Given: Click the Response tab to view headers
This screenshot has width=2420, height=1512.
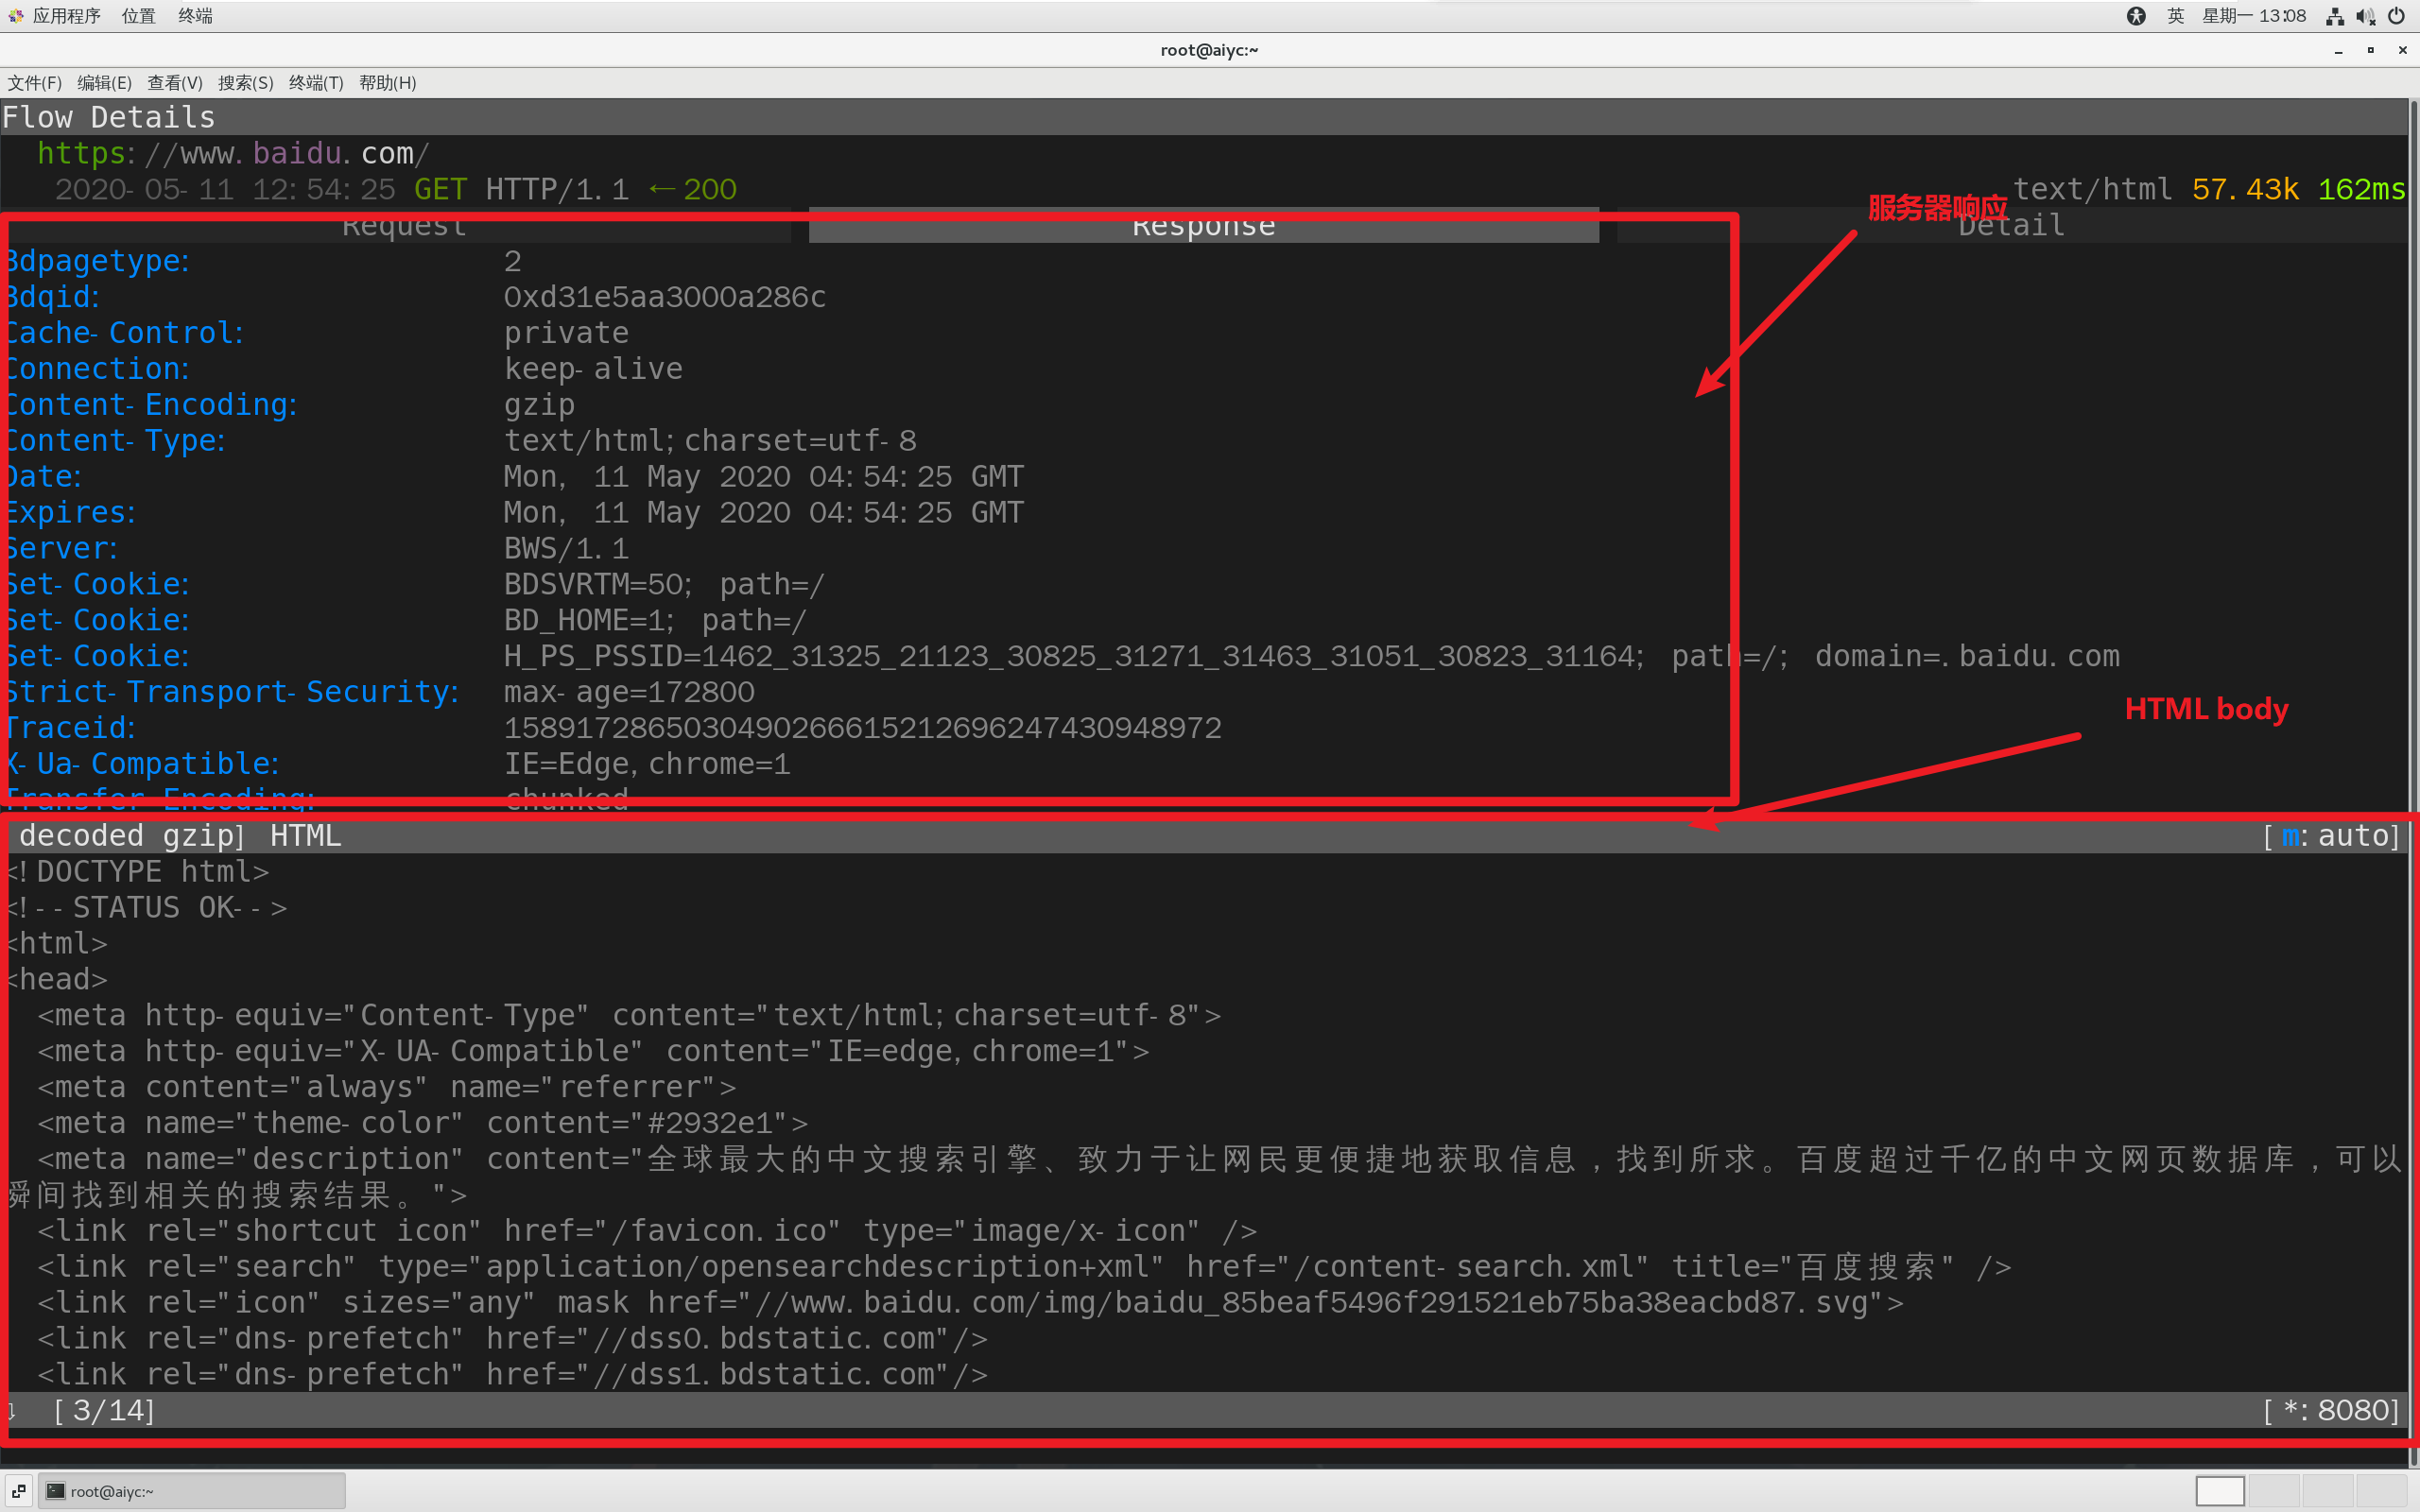Looking at the screenshot, I should (x=1202, y=225).
